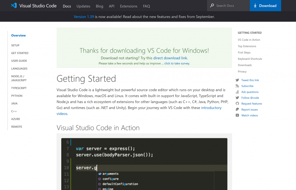Click the search magnifier icon
This screenshot has height=190, width=296.
[x=212, y=5]
